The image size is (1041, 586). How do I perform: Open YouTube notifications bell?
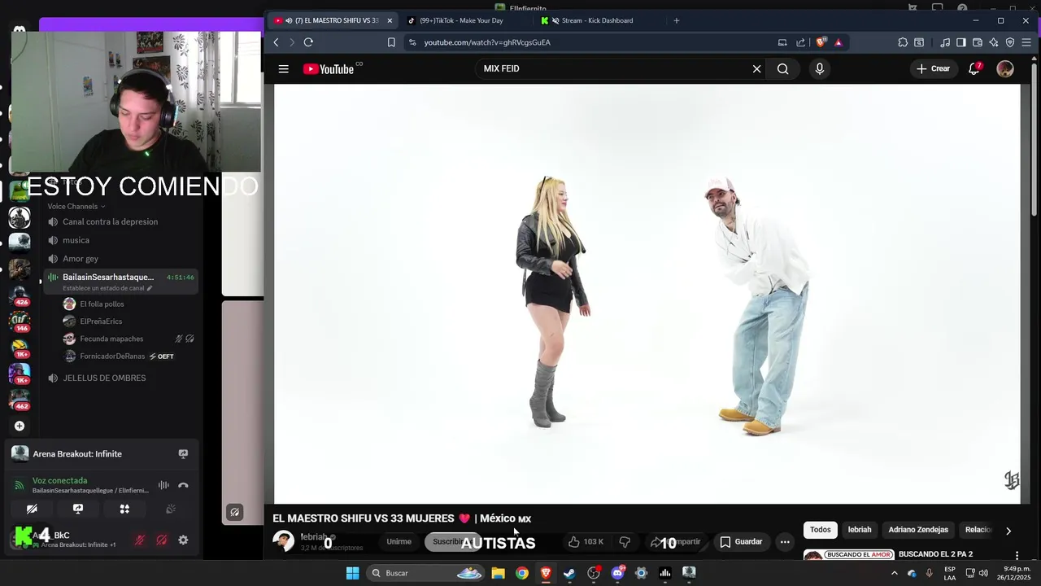point(974,69)
